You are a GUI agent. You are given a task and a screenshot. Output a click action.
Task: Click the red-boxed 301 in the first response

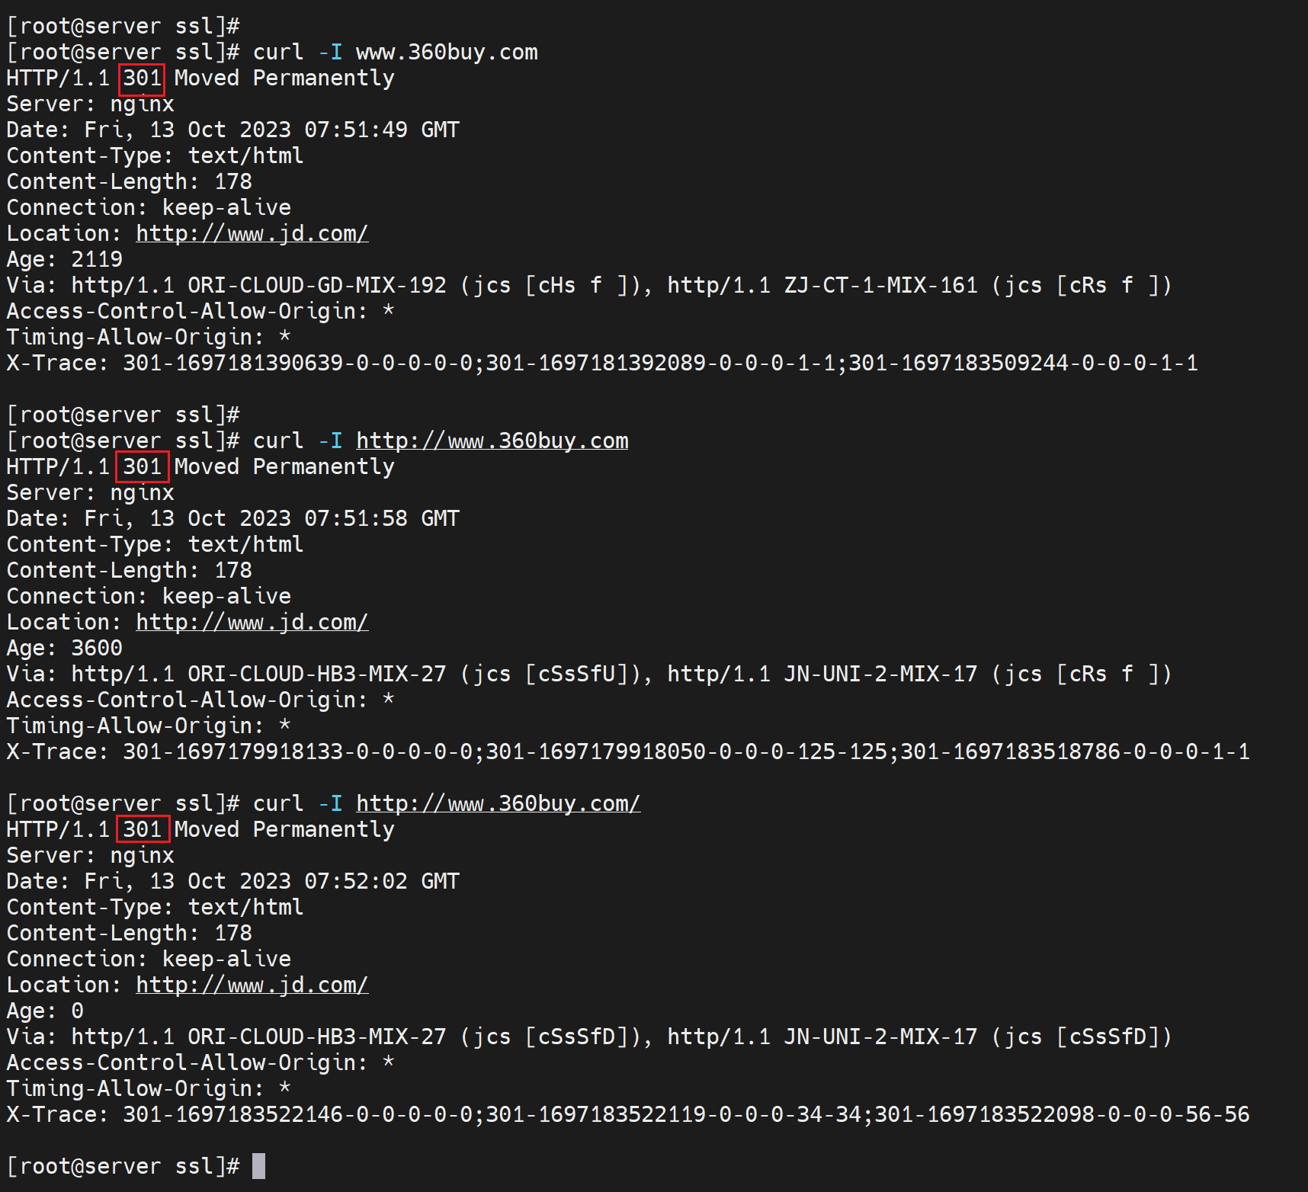[142, 79]
